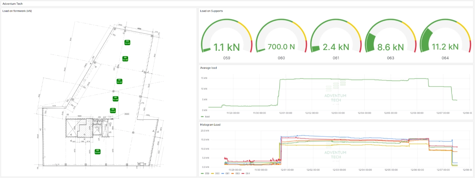Toggle series 061 in Histogram Load legend
Image resolution: width=475 pixels, height=178 pixels.
coord(227,173)
